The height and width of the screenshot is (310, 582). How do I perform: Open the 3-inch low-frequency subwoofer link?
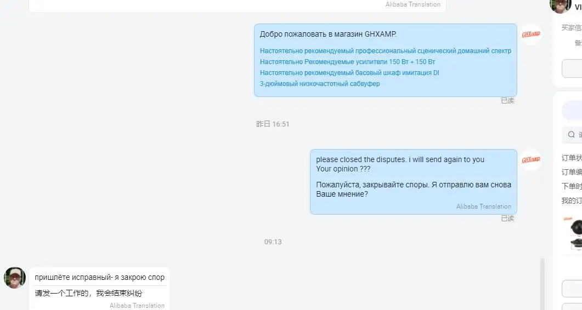tap(320, 84)
